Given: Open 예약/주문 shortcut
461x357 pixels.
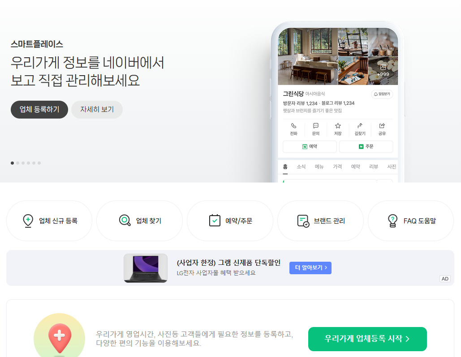Looking at the screenshot, I should 230,221.
